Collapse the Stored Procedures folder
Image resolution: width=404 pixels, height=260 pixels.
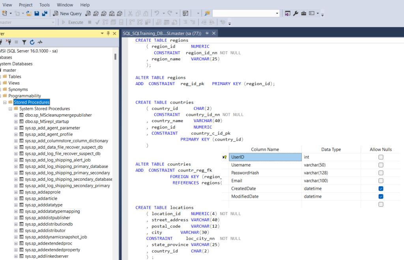pos(5,102)
